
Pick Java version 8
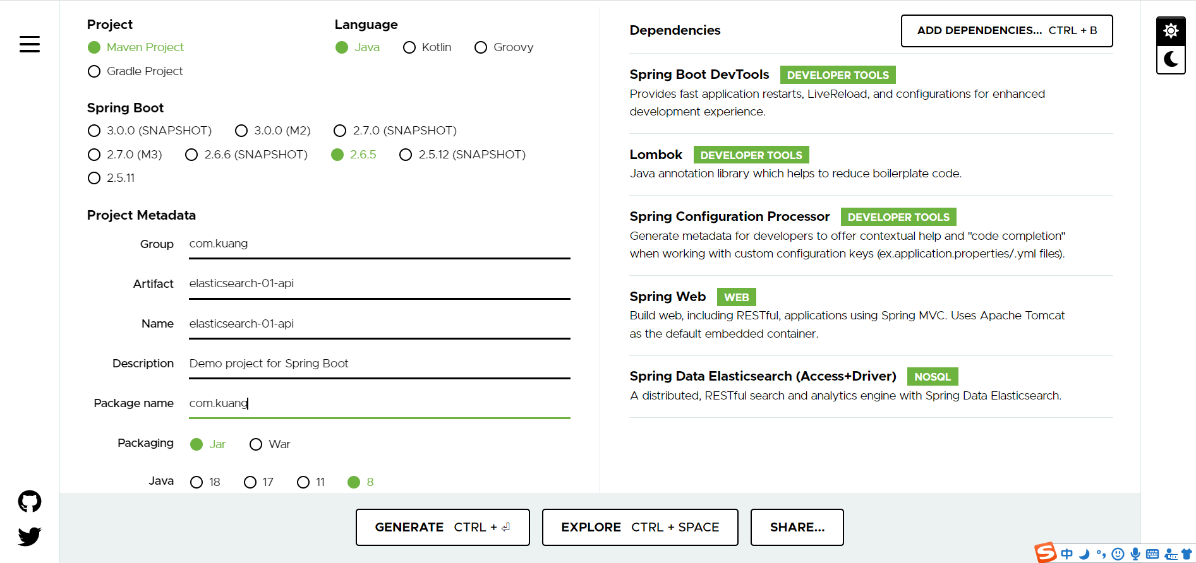[361, 482]
